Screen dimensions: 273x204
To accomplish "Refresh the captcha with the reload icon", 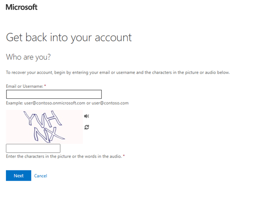I will tap(87, 127).
